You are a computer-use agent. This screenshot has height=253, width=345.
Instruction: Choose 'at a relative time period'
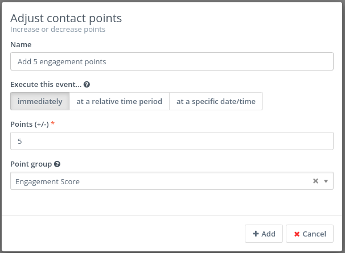click(119, 101)
